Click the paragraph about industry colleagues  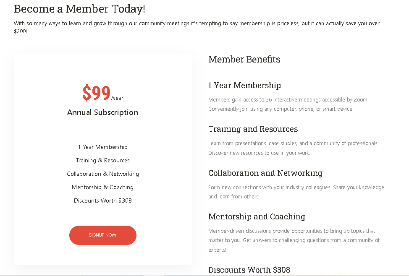point(296,192)
